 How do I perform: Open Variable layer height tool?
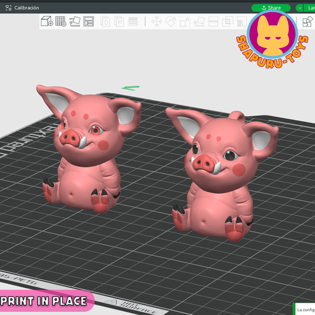point(133,21)
